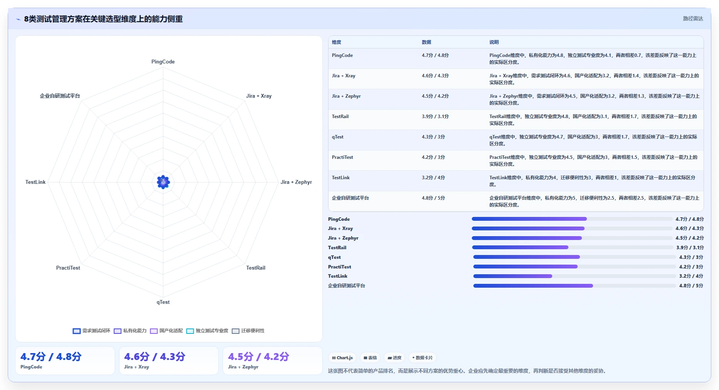Click the TestLink progress bar

(574, 276)
